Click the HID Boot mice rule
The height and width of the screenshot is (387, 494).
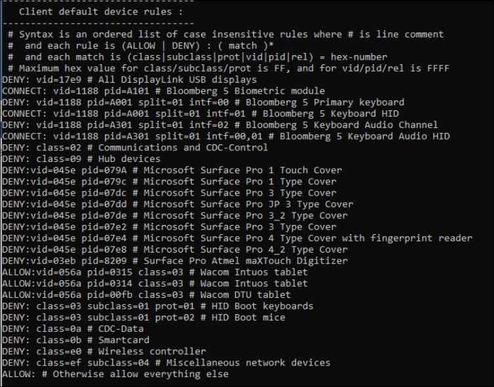pos(143,317)
